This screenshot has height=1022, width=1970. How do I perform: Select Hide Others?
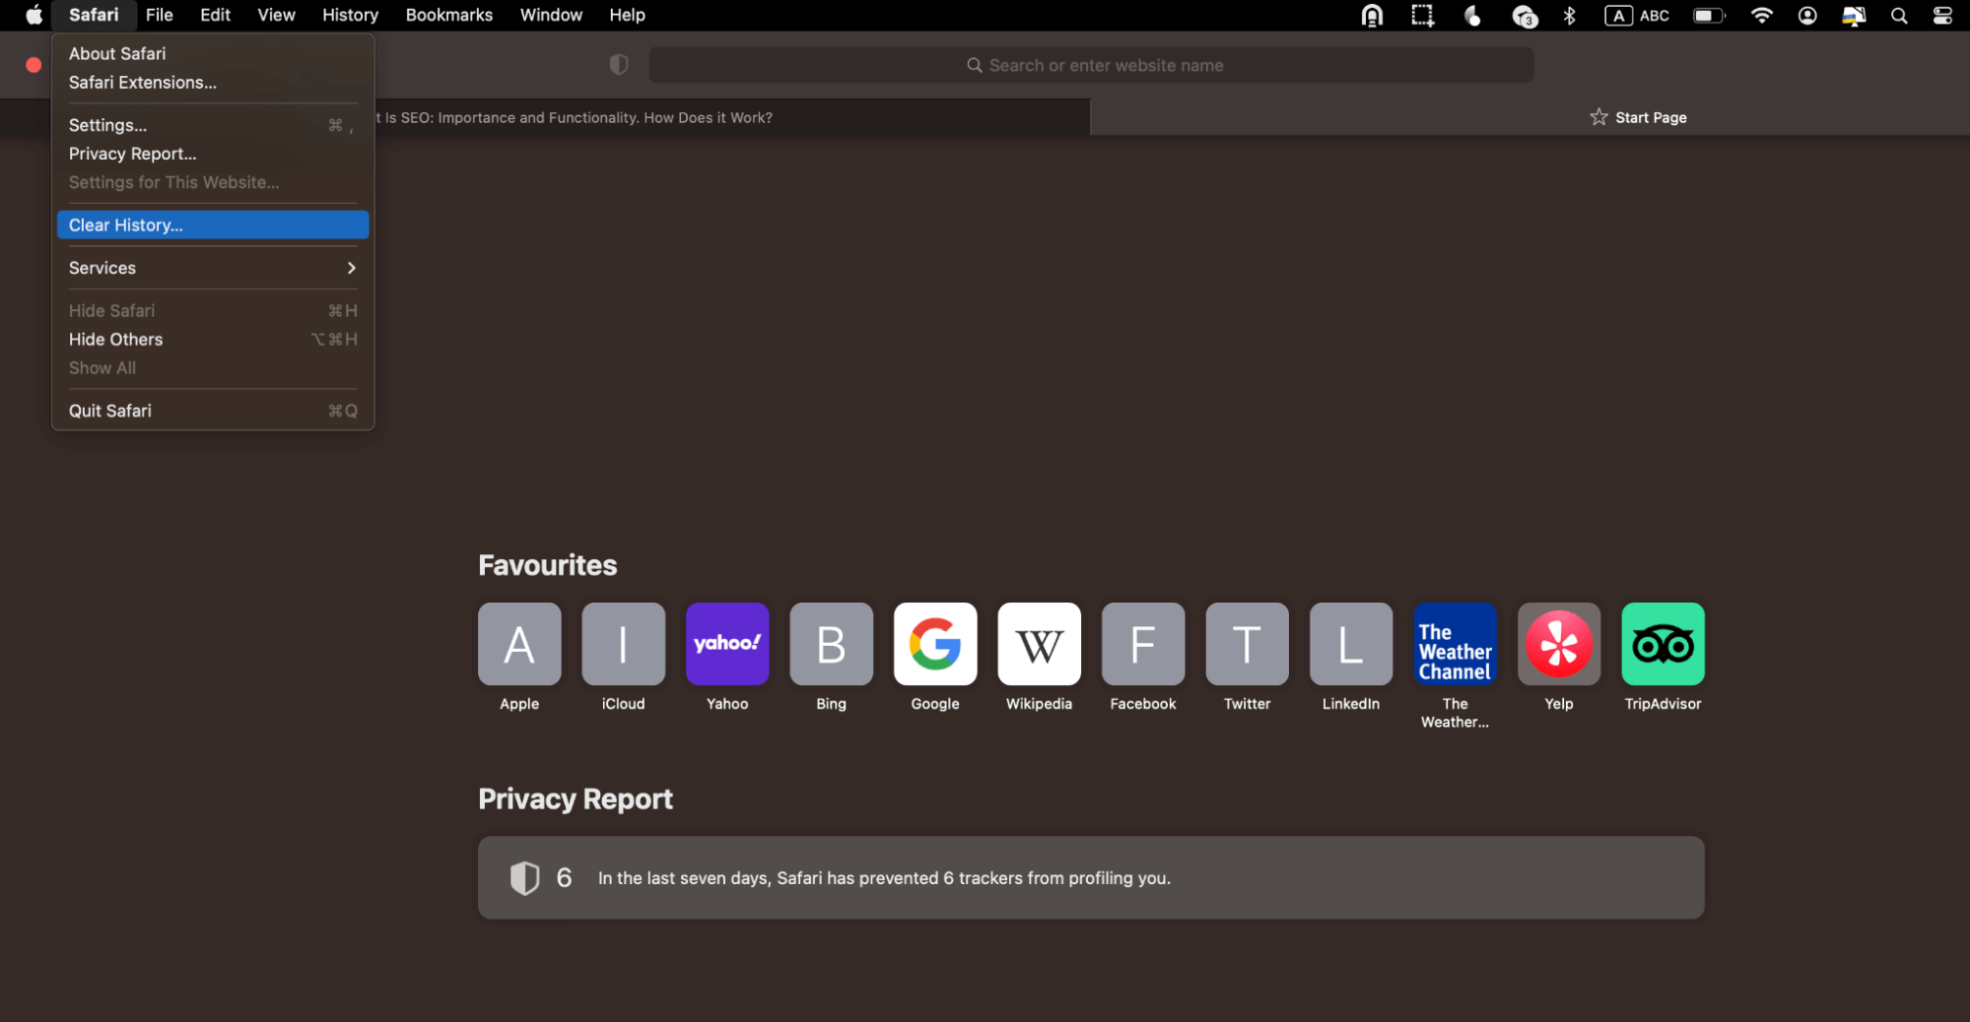(213, 340)
